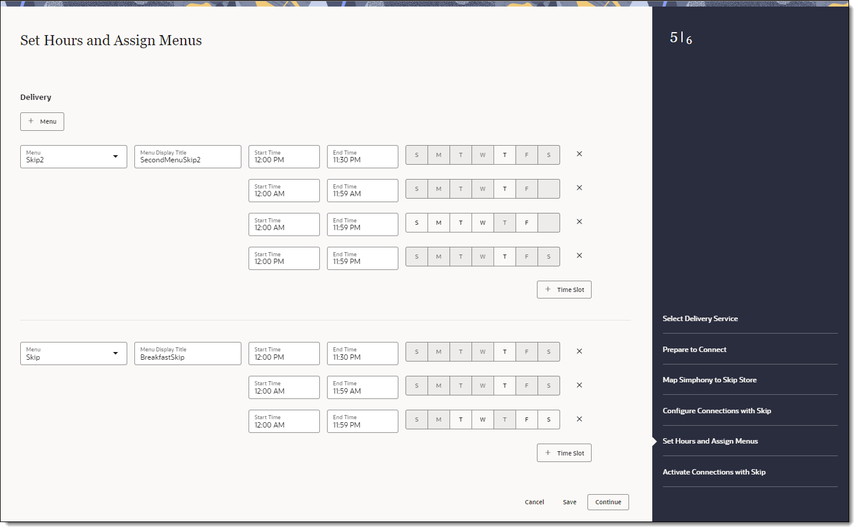Open the Prepare to Connect step
The image size is (858, 531).
pos(694,350)
